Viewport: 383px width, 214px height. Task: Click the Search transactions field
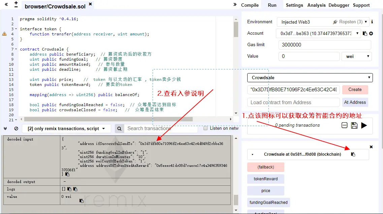(x=161, y=128)
